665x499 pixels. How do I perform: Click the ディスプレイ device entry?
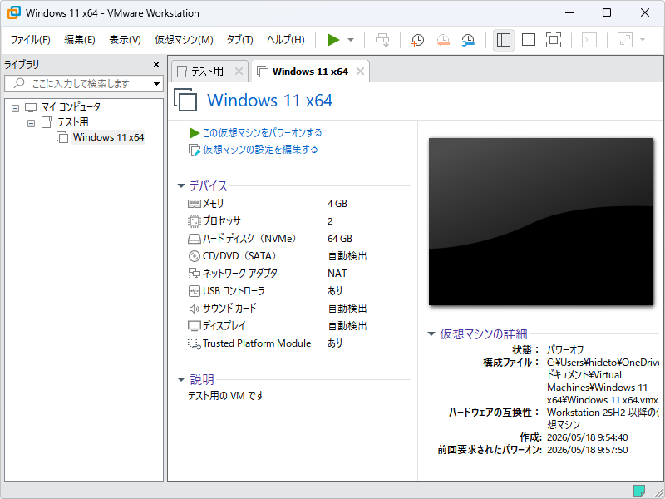click(x=224, y=325)
